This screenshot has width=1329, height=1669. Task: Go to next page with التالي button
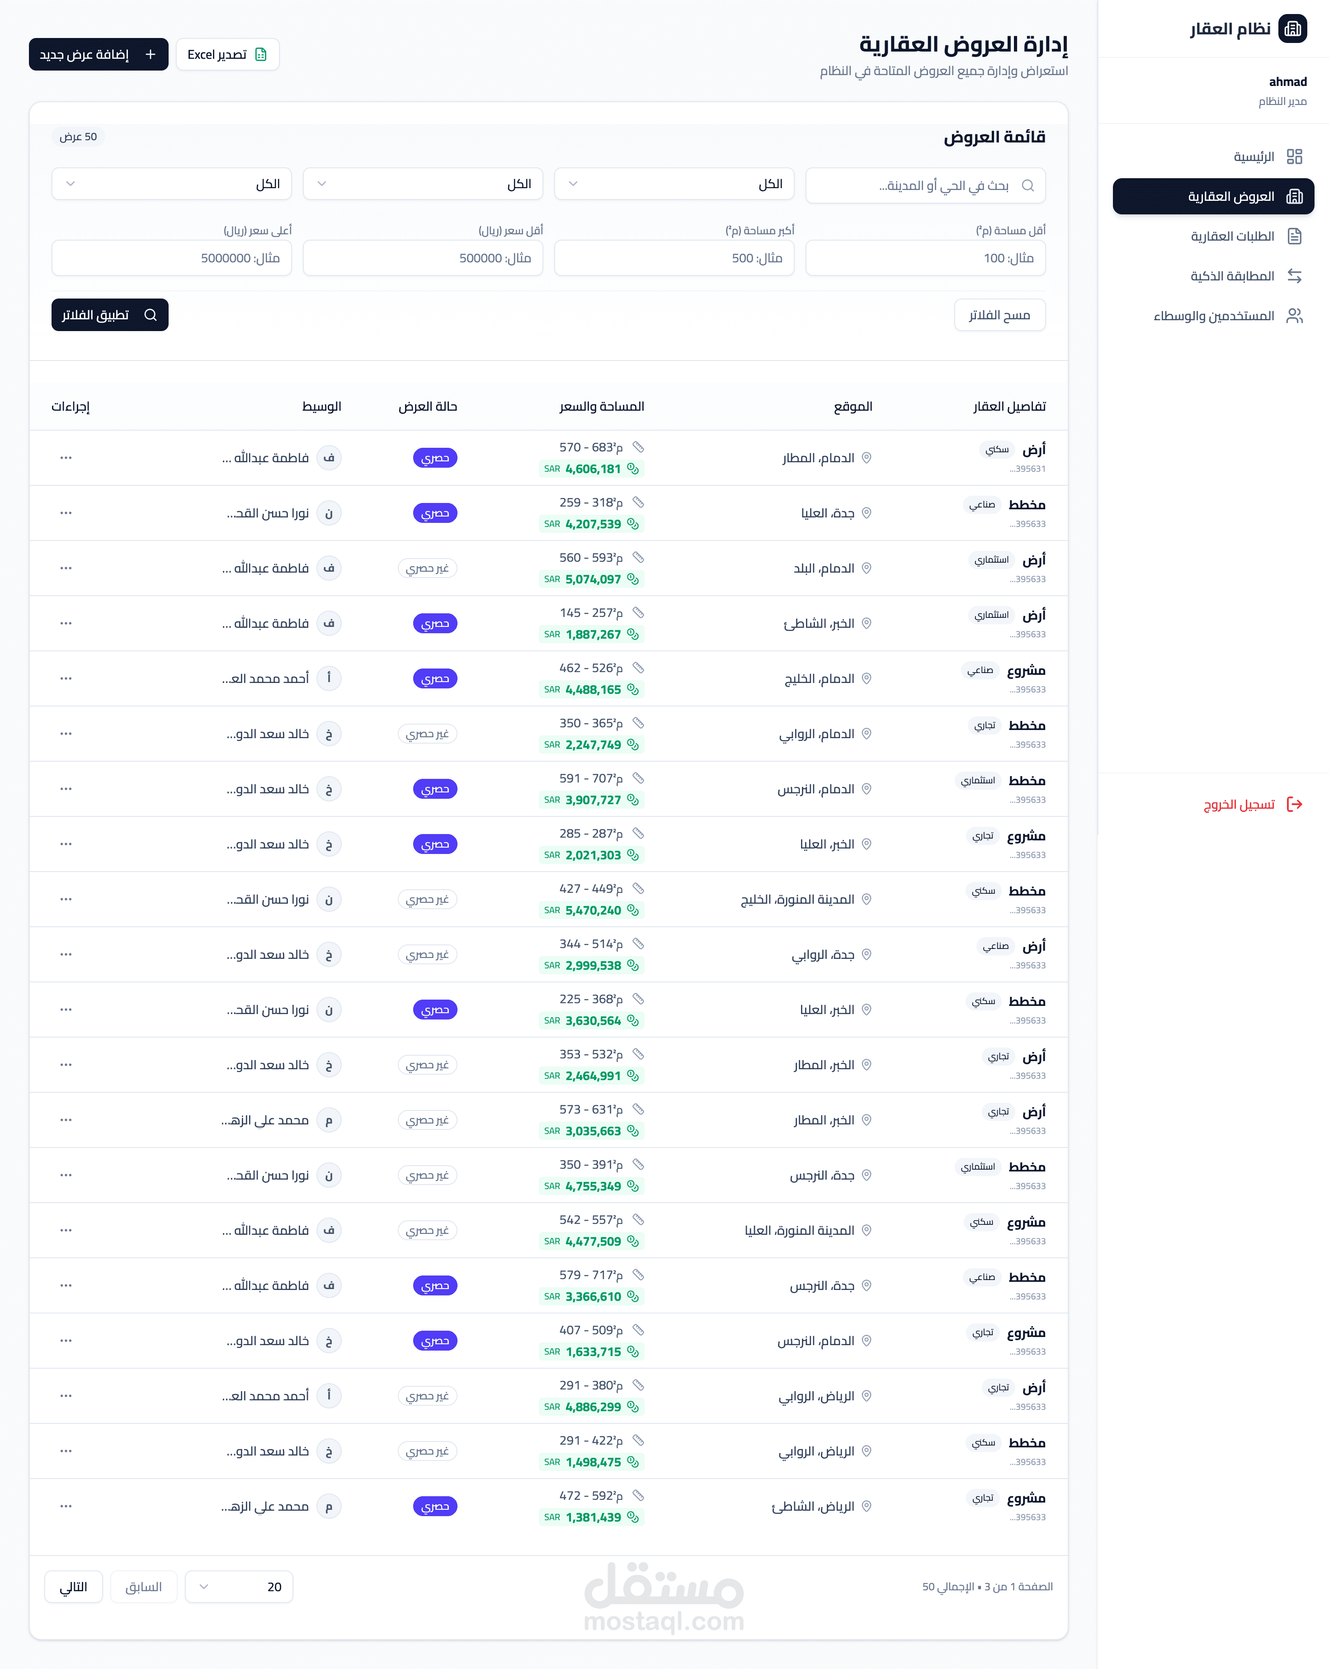[x=74, y=1587]
